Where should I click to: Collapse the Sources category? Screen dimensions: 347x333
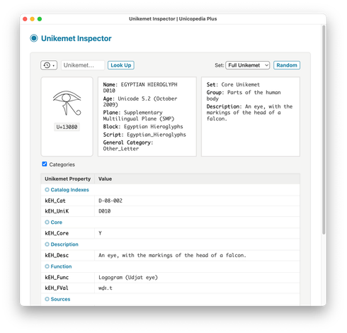pyautogui.click(x=57, y=299)
